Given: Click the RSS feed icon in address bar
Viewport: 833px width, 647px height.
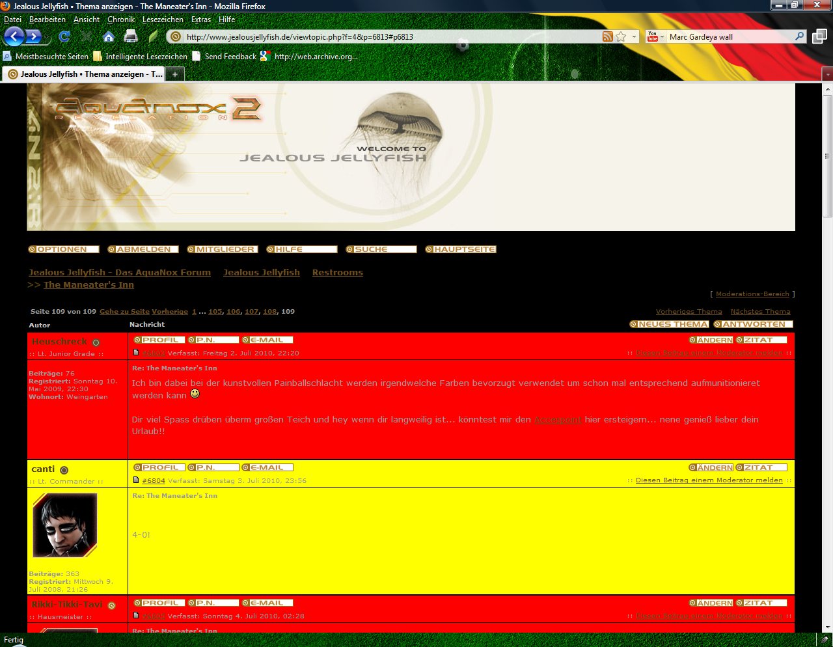Looking at the screenshot, I should pos(607,36).
